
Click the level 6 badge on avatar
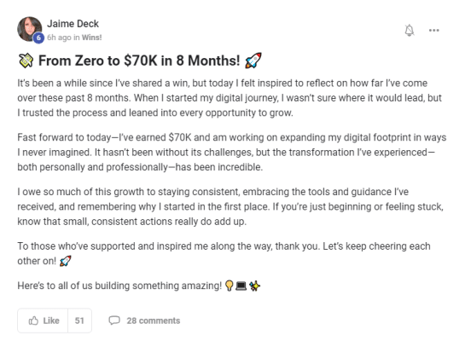38,38
